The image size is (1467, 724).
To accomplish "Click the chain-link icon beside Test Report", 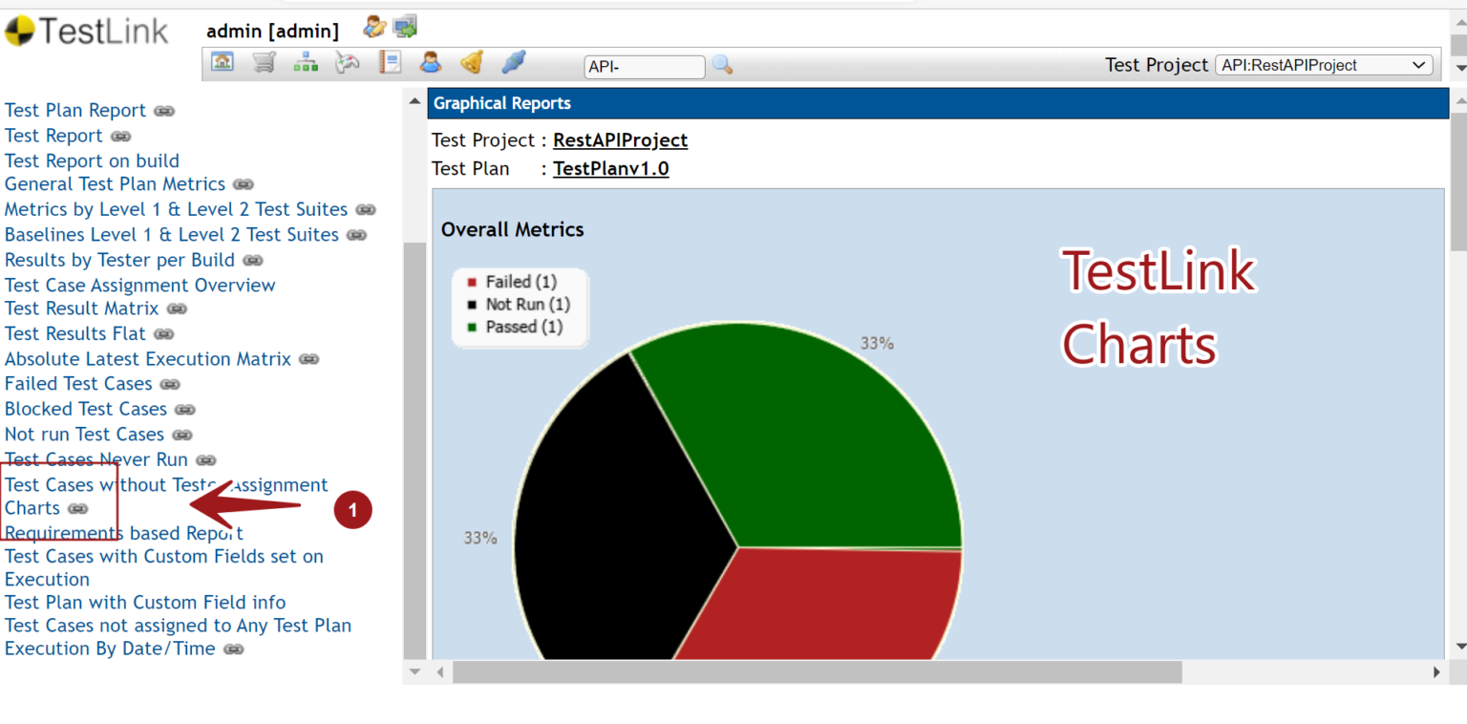I will coord(120,135).
